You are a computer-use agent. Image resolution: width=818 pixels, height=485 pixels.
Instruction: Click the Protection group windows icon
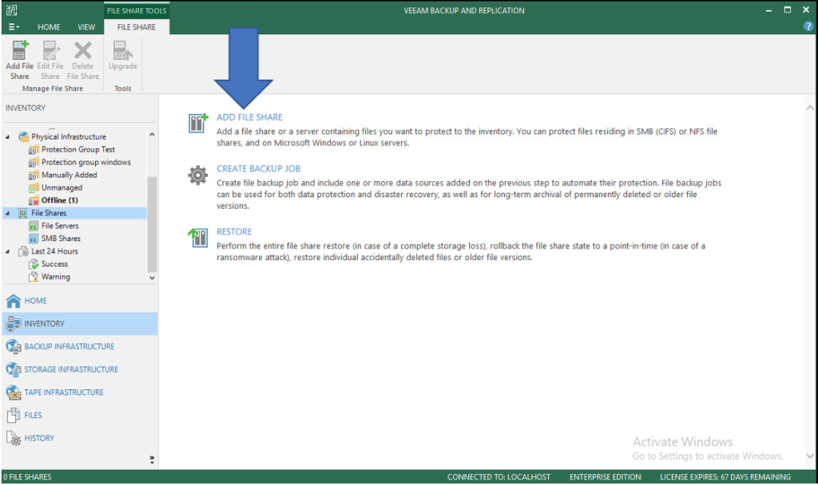coord(34,162)
